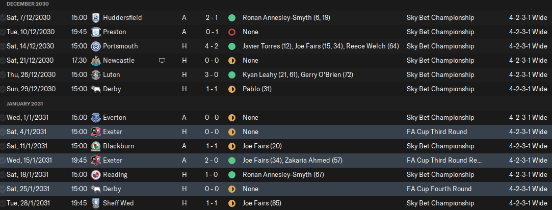Select the Exeter FA Cup Third Round replay row
Viewport: 552px width, 210px height.
point(276,161)
